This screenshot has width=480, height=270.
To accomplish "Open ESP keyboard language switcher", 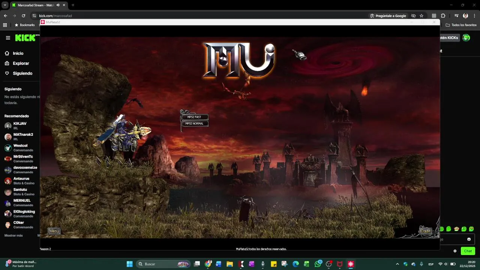I will click(431, 264).
